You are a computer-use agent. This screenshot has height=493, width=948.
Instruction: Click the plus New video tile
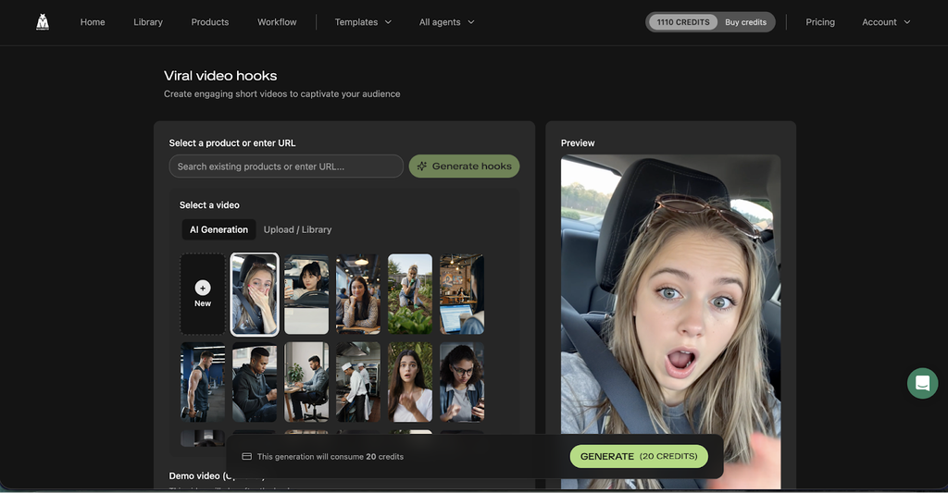203,294
